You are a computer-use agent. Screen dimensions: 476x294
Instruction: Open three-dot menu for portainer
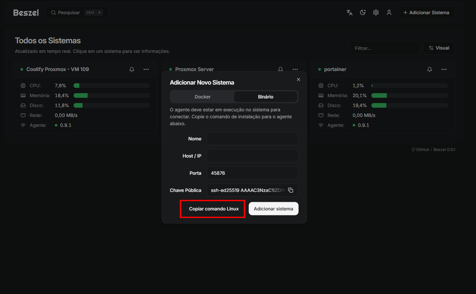(x=444, y=69)
